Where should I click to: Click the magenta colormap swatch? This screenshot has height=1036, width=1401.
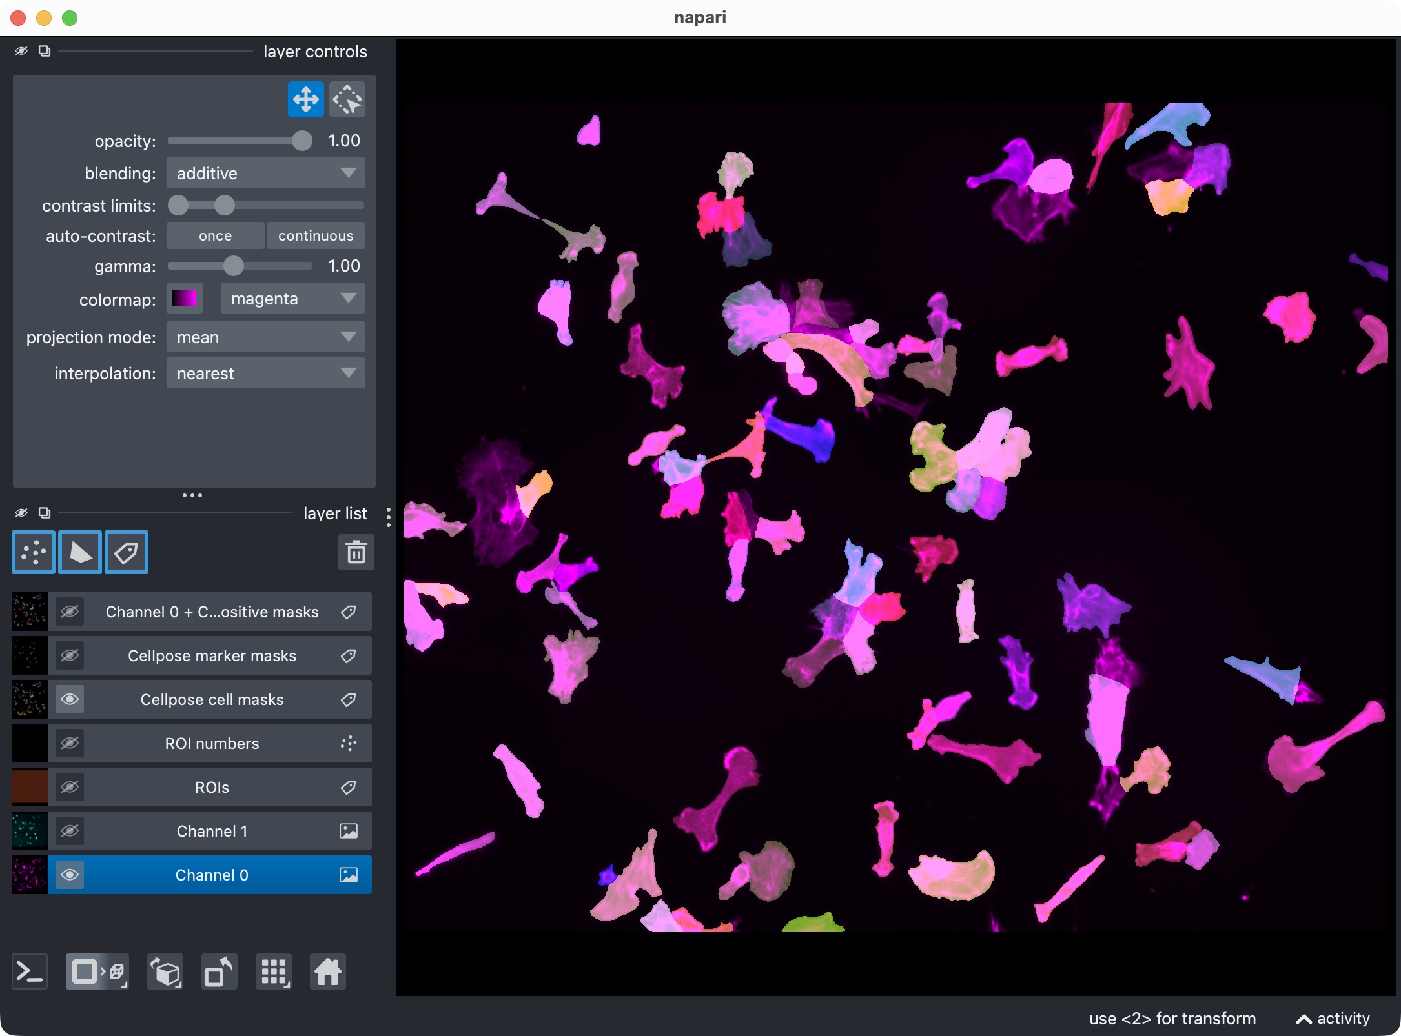click(x=184, y=299)
